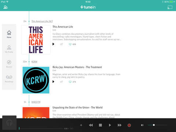Tap the Cast screen icon

coord(170,7)
